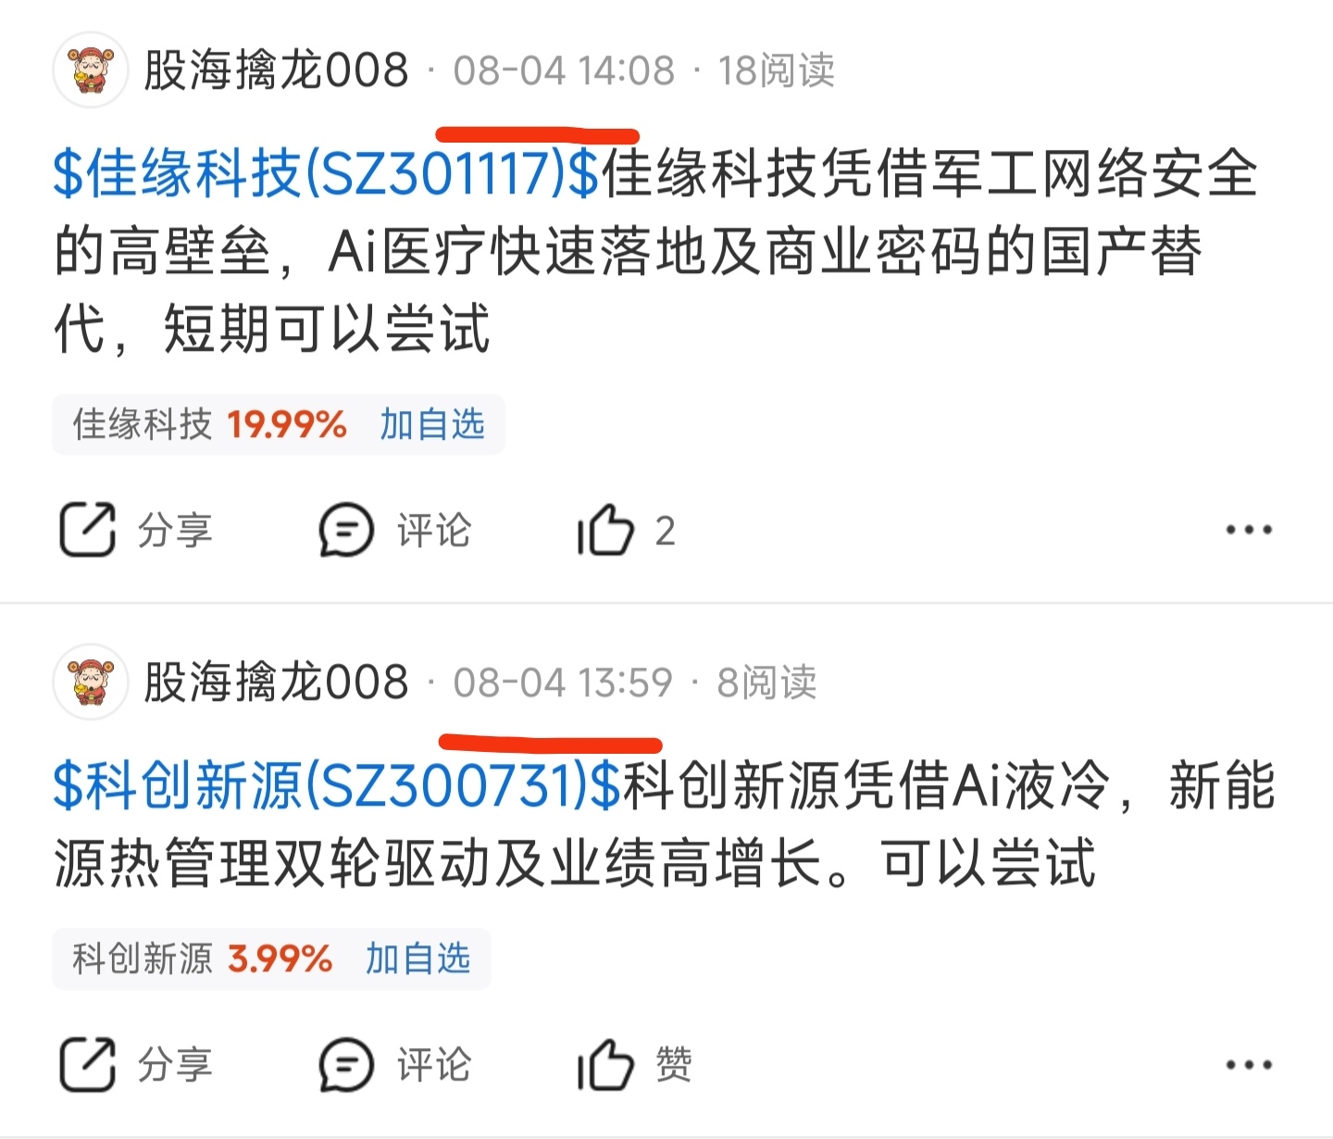Open the second post author's avatar

click(x=90, y=682)
